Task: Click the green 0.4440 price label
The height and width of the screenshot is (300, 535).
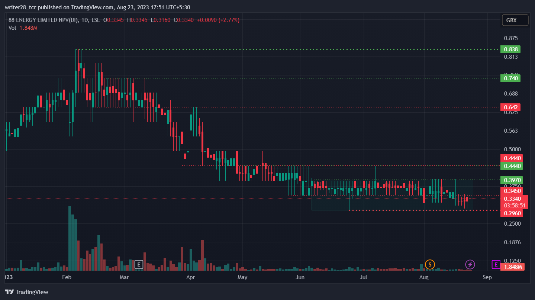Action: tap(512, 166)
